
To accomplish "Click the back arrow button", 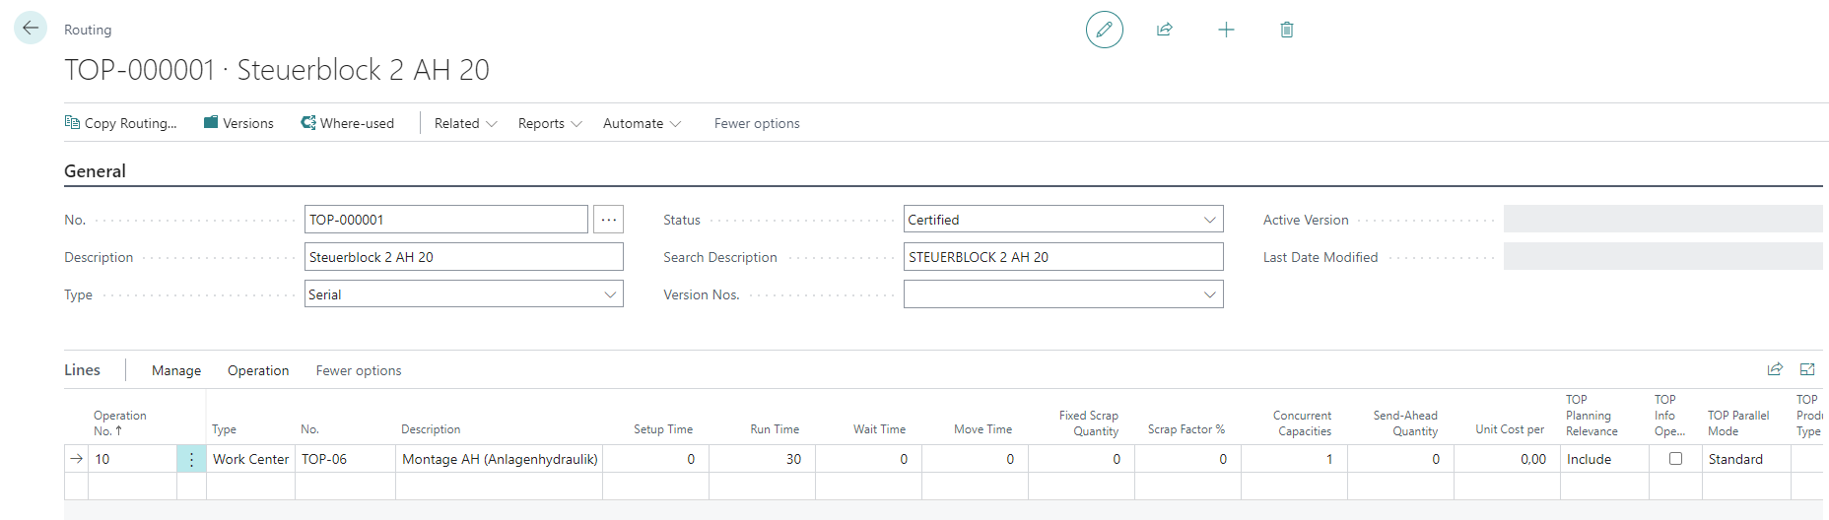I will click(31, 29).
